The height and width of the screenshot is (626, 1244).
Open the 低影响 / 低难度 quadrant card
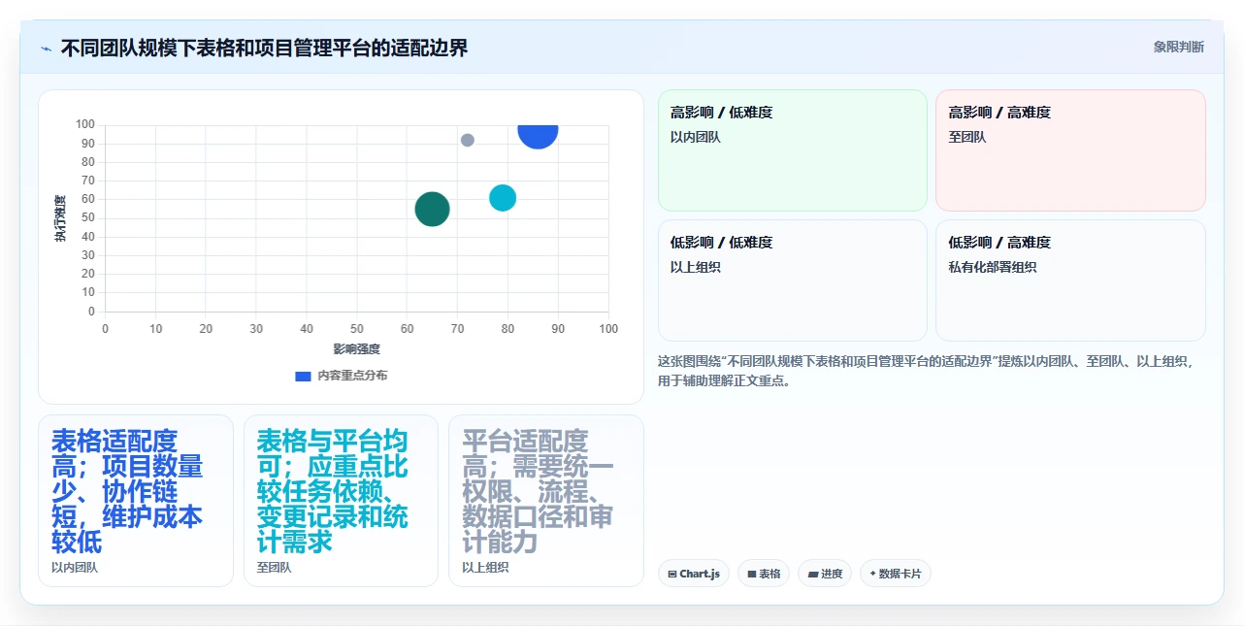pos(793,280)
